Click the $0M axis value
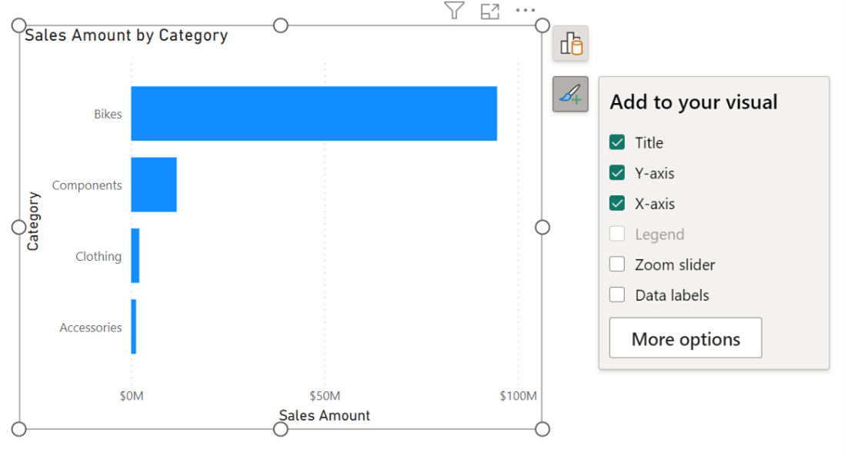 point(132,396)
